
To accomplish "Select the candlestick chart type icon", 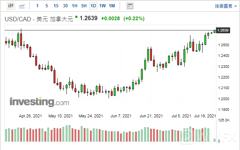I will point(10,6).
